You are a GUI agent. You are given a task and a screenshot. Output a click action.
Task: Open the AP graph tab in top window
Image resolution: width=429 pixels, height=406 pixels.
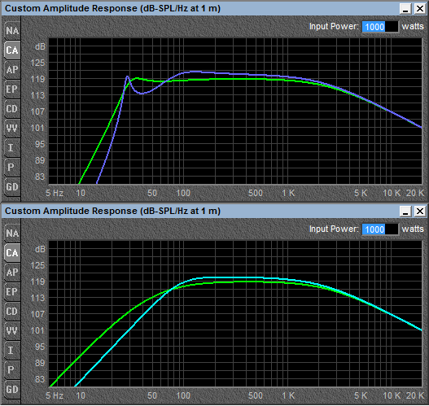(12, 70)
